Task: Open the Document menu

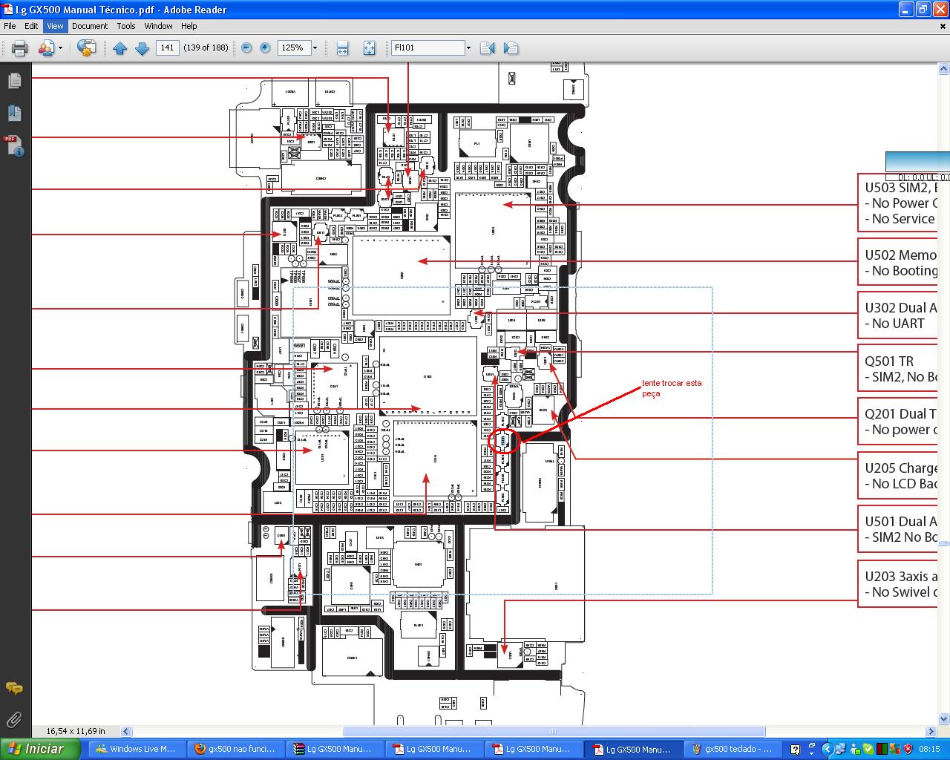Action: click(90, 26)
